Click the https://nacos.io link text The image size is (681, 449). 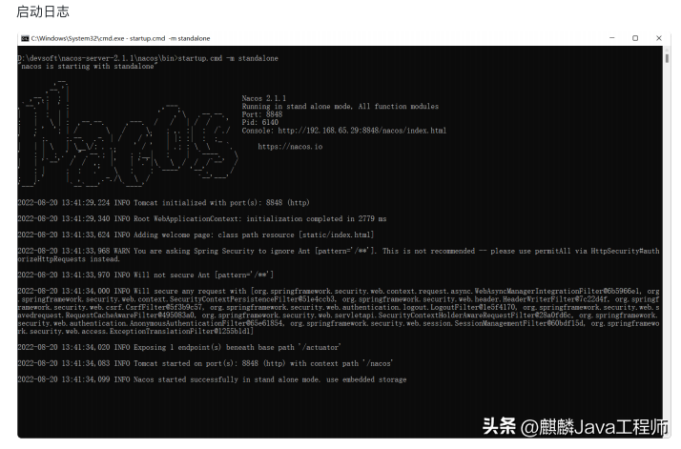[290, 147]
